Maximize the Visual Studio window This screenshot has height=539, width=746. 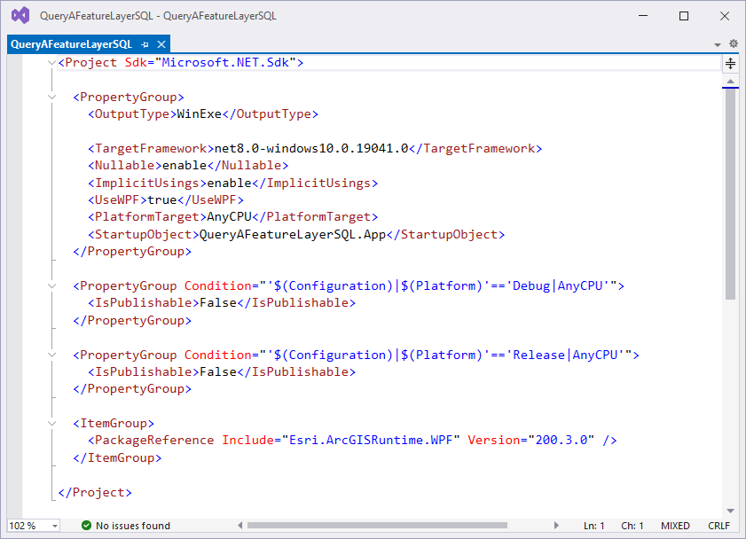click(684, 16)
